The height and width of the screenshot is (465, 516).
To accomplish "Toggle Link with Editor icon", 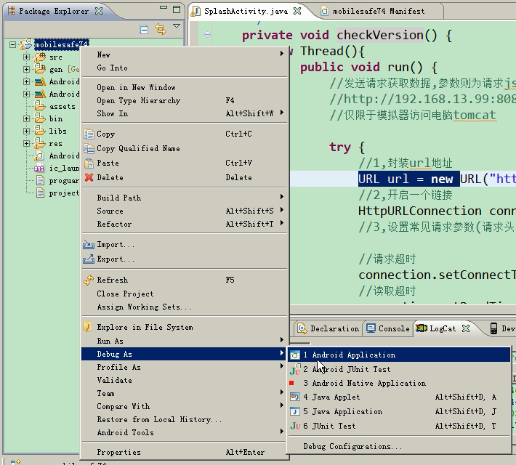I will [x=161, y=29].
